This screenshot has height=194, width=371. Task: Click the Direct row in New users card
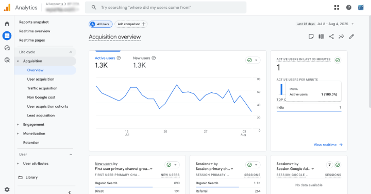coord(137,191)
